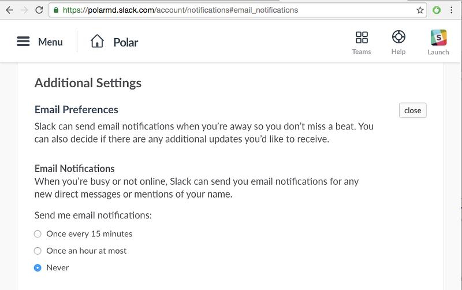The height and width of the screenshot is (290, 462).
Task: Click the Polar team name
Action: (x=125, y=42)
